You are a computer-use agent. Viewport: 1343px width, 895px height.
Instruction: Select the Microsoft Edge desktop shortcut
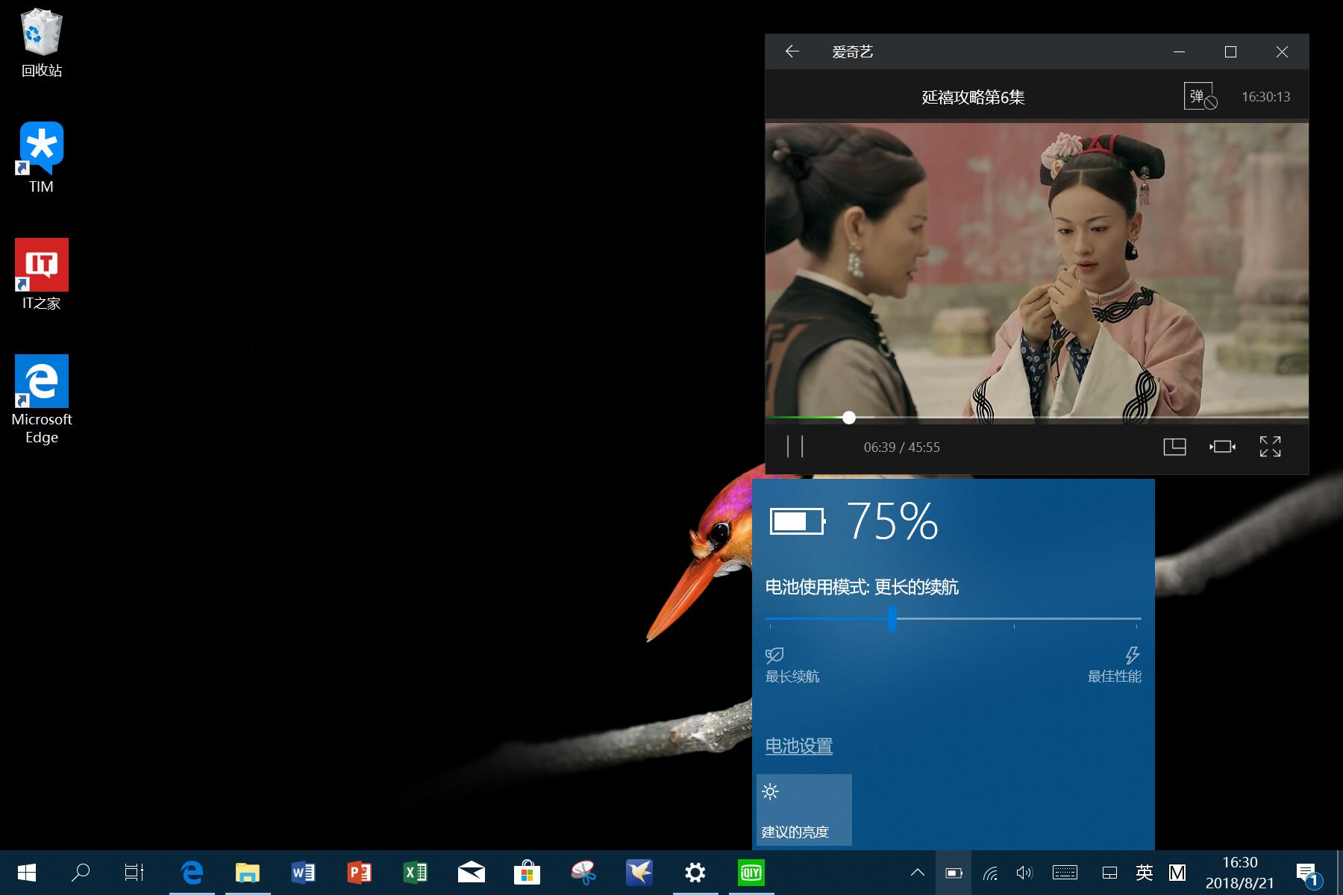[x=42, y=400]
